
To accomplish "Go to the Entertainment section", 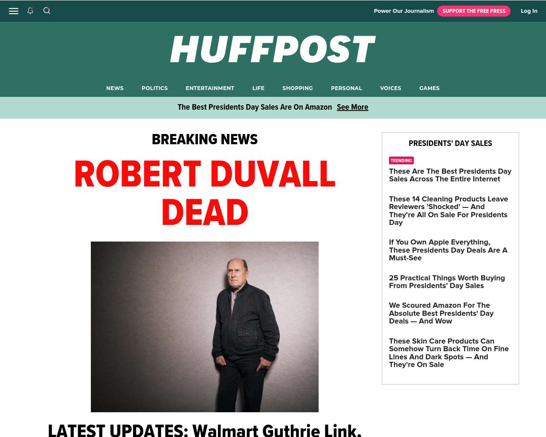I will point(210,88).
